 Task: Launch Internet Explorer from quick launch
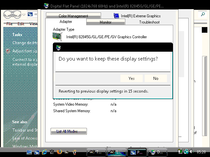tap(44, 152)
